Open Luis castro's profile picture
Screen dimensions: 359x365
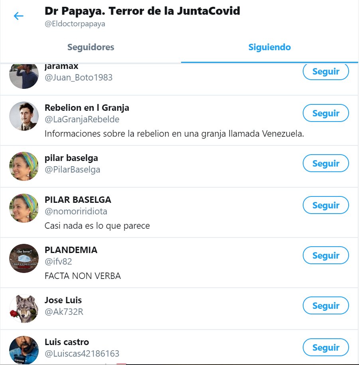[24, 350]
